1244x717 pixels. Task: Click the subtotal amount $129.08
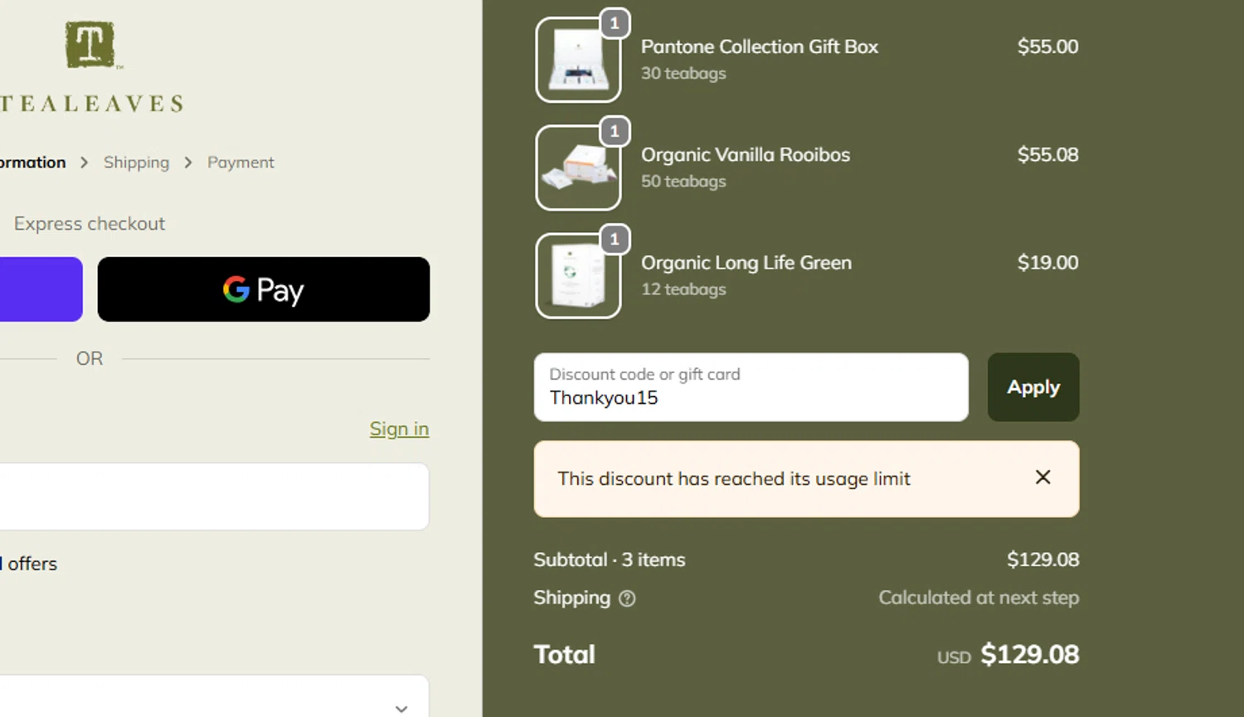click(1043, 560)
